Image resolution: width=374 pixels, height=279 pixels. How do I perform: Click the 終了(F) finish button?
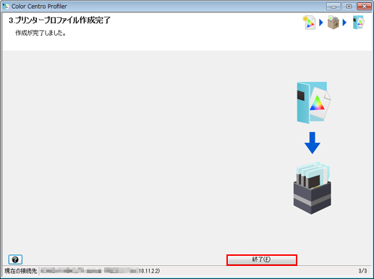click(x=262, y=259)
